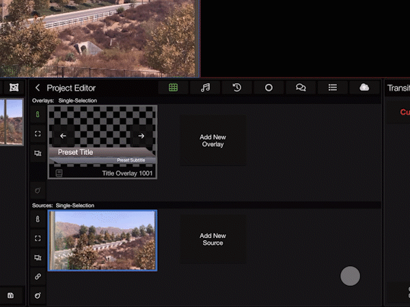The image size is (410, 307).
Task: Toggle sources single-selection mode icon
Action: (38, 219)
